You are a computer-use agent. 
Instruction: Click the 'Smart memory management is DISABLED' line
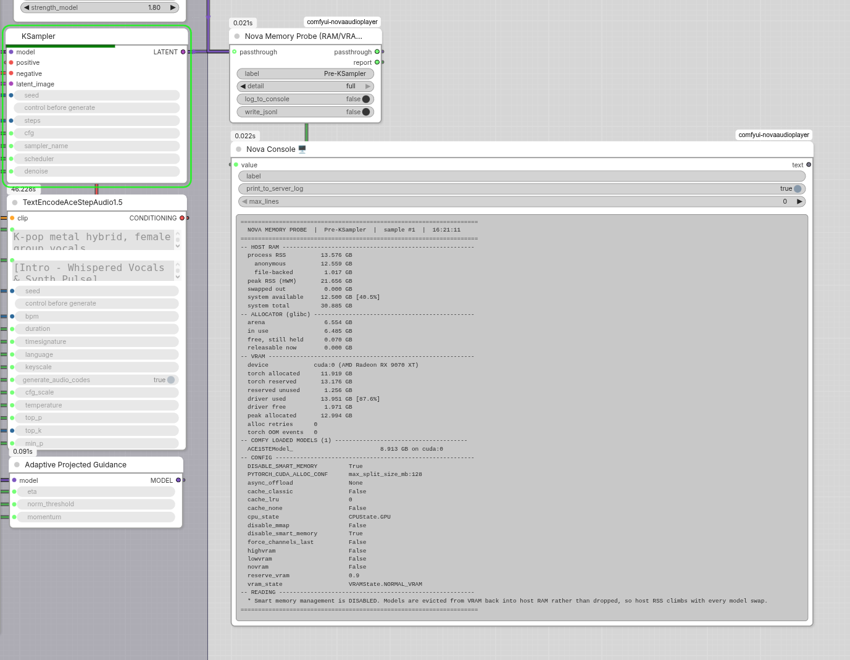click(507, 601)
